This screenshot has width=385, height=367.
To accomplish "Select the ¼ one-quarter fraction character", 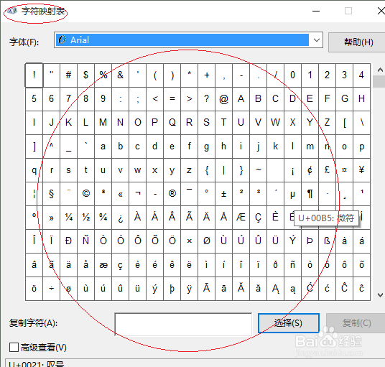I will click(68, 218).
